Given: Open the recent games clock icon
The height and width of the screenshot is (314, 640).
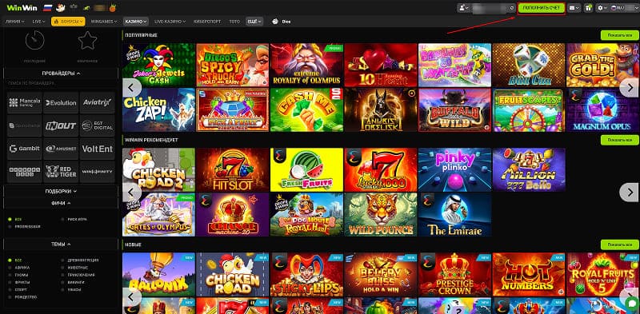Looking at the screenshot, I should (34, 41).
